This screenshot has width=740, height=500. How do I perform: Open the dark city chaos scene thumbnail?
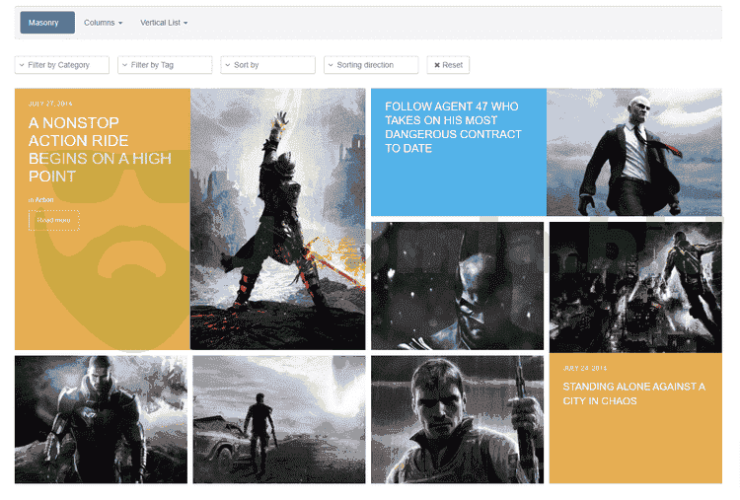tap(635, 287)
